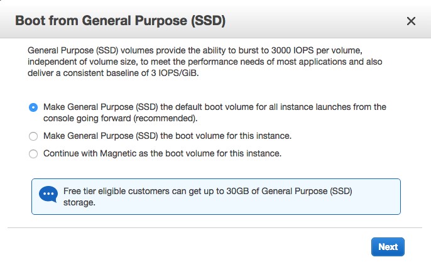The image size is (431, 267).
Task: Close the Boot from General Purpose dialog
Action: click(x=411, y=21)
